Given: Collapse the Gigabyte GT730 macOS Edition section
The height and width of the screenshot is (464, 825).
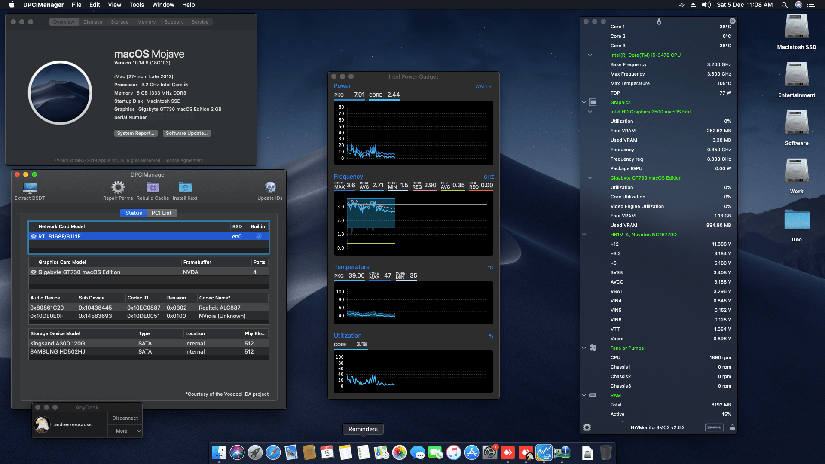Looking at the screenshot, I should click(x=590, y=178).
